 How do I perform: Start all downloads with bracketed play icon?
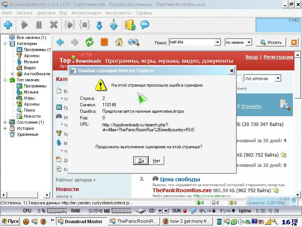click(x=70, y=25)
